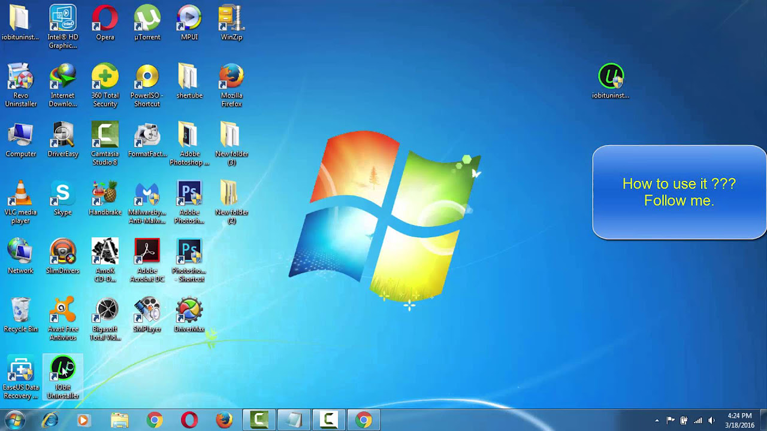Select the Avast Free Antivirus icon

click(63, 318)
